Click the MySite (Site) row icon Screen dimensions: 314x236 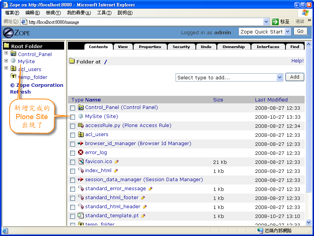coord(81,116)
